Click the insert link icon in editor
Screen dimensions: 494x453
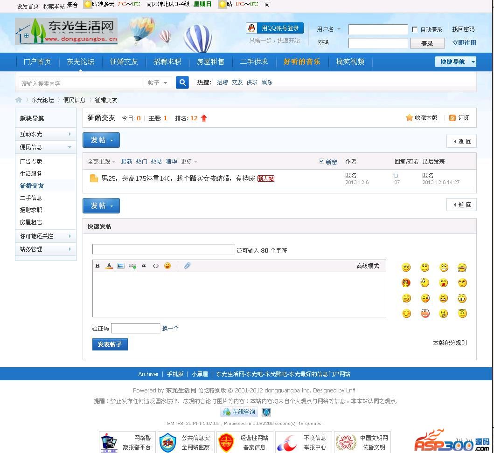coord(132,266)
